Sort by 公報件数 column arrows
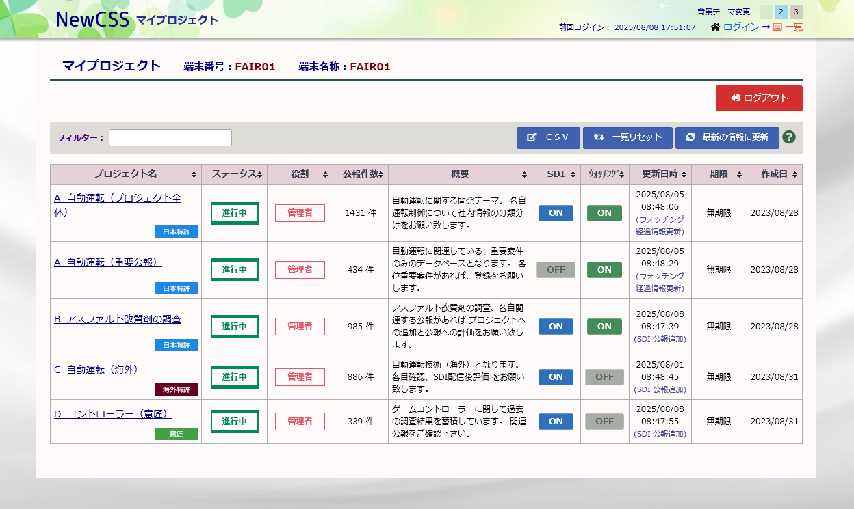854x509 pixels. coord(381,175)
